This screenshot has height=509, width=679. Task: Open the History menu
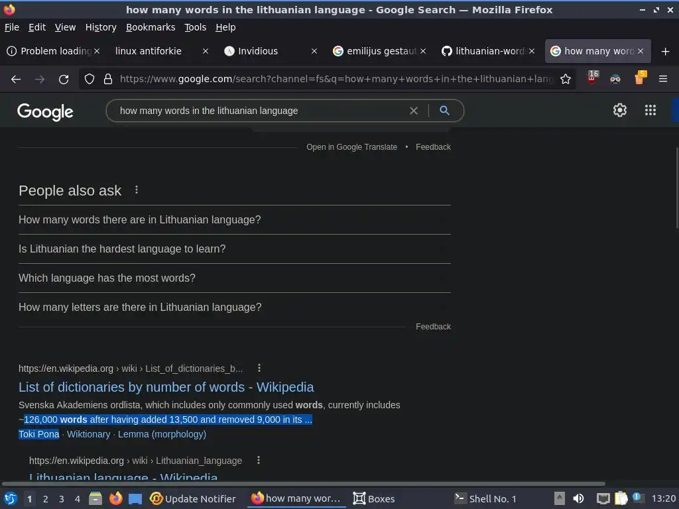point(101,27)
